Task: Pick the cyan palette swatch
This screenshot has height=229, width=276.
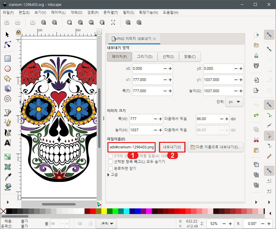Action: click(x=126, y=211)
